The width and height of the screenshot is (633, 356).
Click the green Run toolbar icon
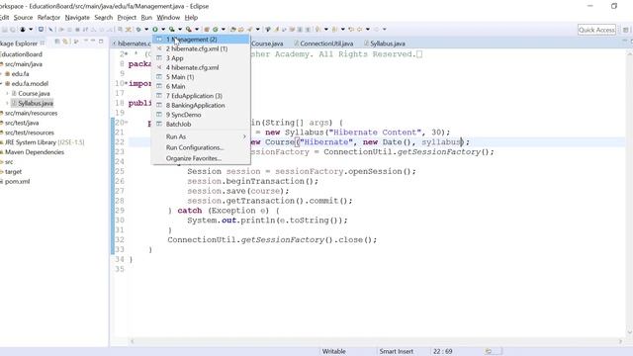[x=155, y=29]
